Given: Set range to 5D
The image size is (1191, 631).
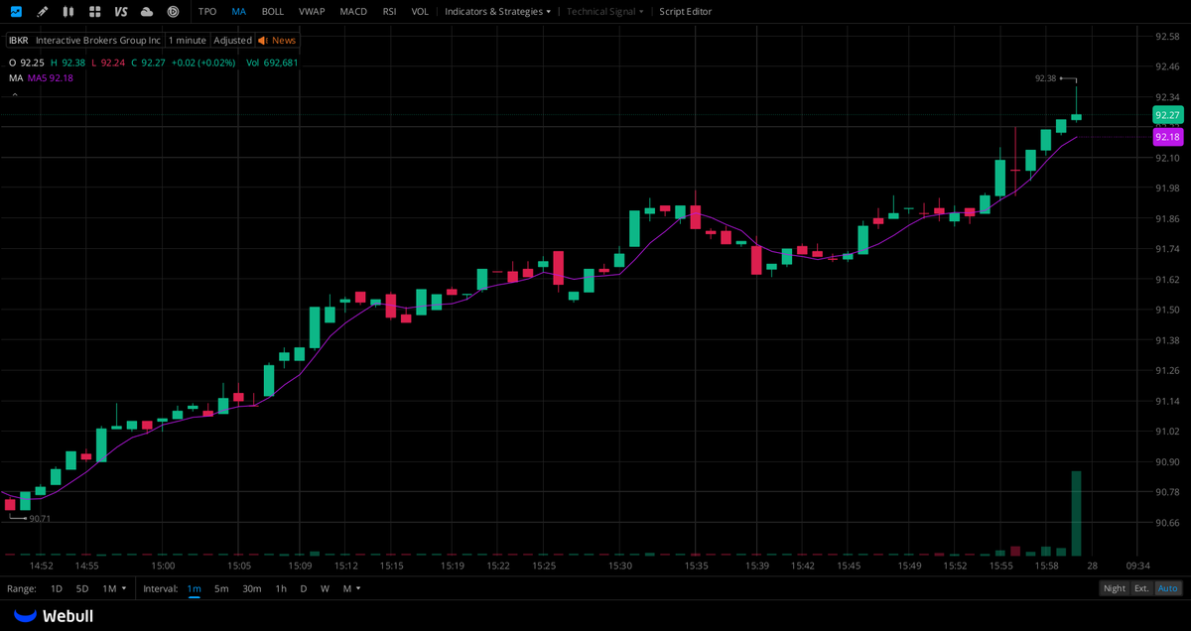Looking at the screenshot, I should (82, 588).
